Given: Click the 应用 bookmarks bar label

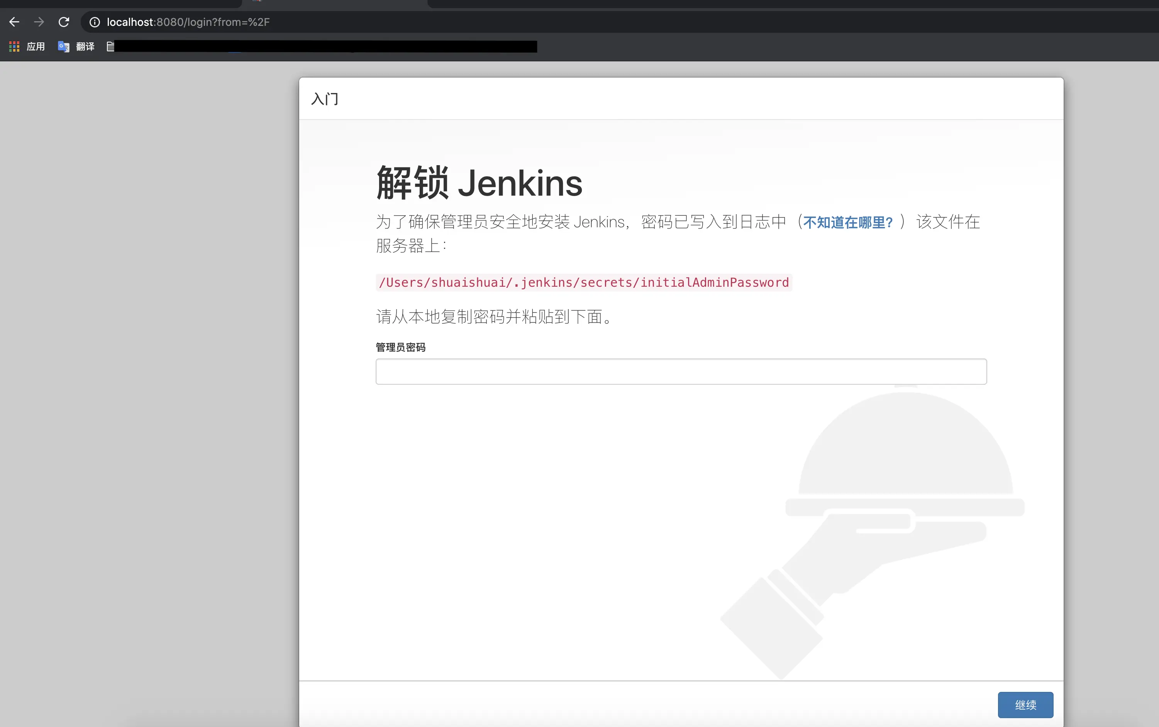Looking at the screenshot, I should [x=36, y=47].
